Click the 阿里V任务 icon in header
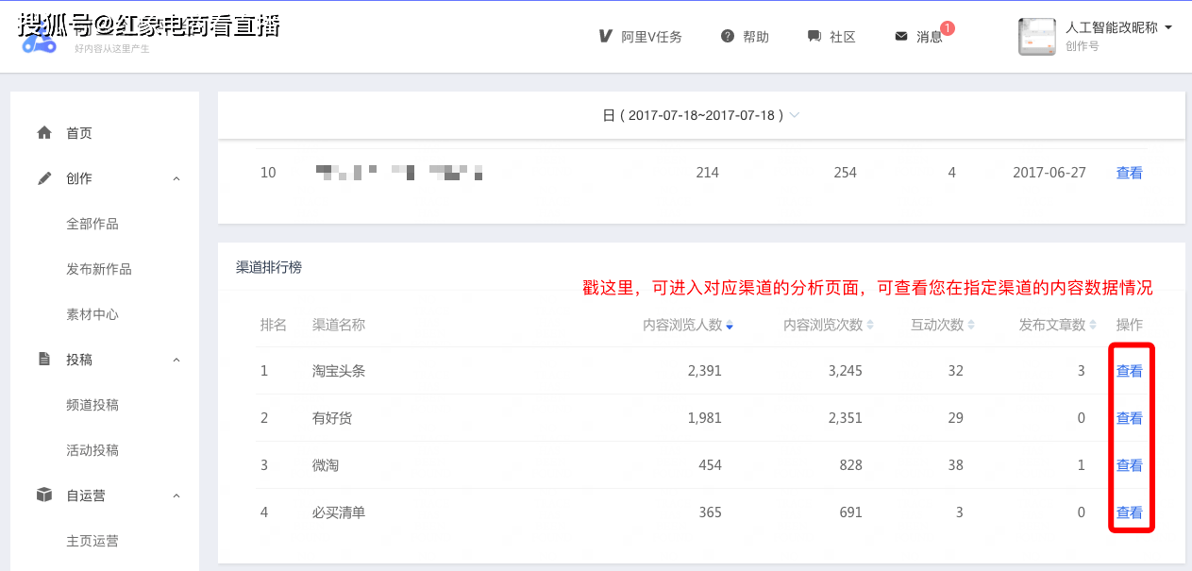This screenshot has height=571, width=1192. tap(606, 36)
